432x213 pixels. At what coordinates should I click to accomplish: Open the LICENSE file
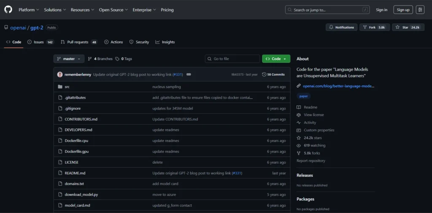click(72, 162)
